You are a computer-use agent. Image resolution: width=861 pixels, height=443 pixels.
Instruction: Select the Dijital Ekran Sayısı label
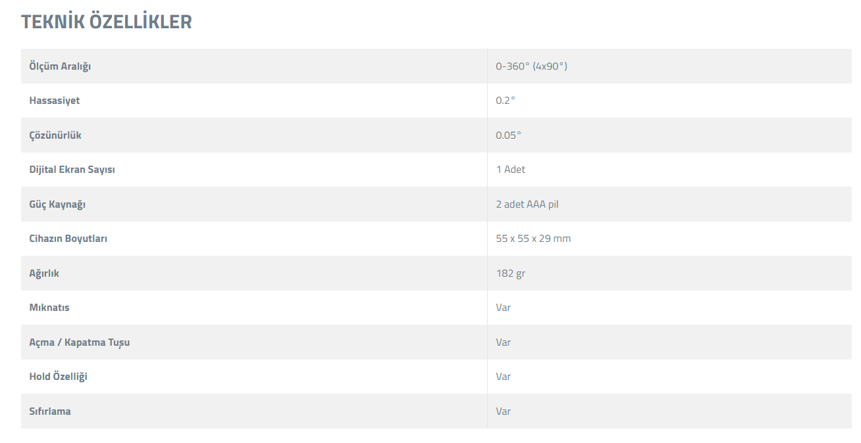click(x=72, y=170)
